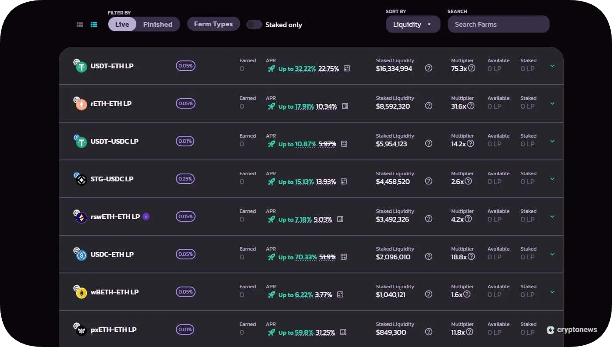Image resolution: width=612 pixels, height=347 pixels.
Task: Click the cryptonews logo
Action: pyautogui.click(x=572, y=329)
